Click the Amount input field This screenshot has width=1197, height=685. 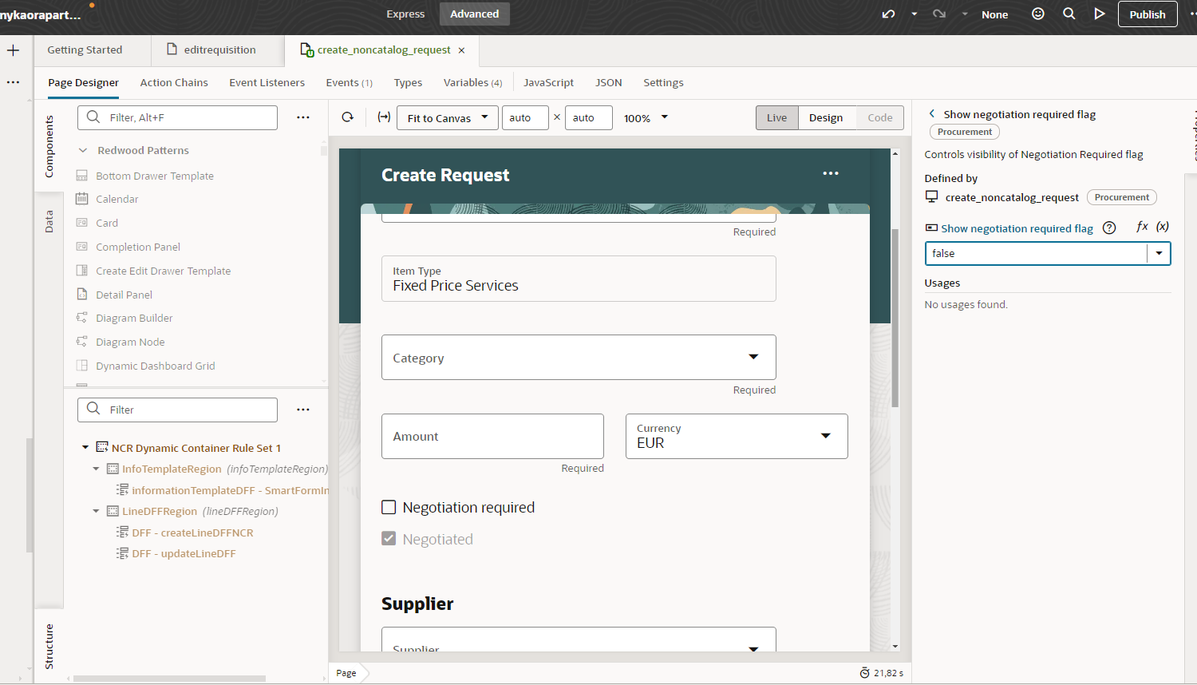coord(492,437)
